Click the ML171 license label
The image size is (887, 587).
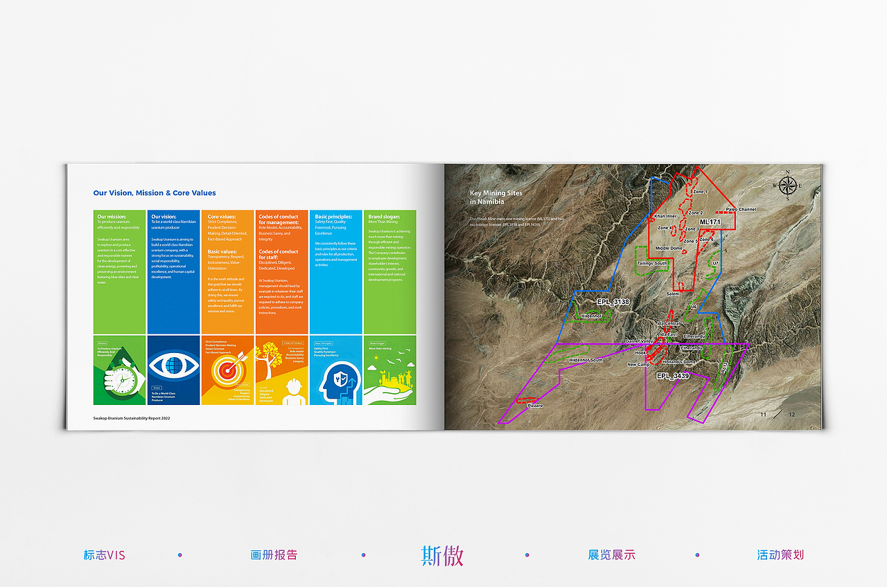point(710,222)
